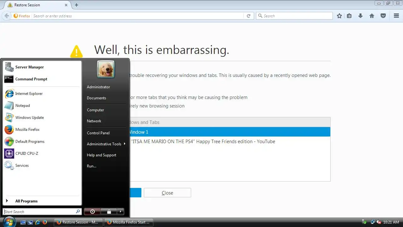Click the Start Search magnifier icon
Viewport: 403px width, 227px height.
click(x=78, y=212)
